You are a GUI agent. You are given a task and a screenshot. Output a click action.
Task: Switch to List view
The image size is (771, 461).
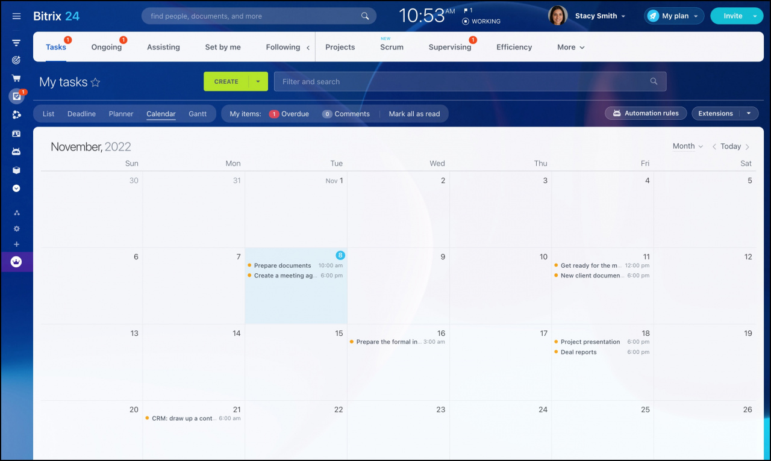[x=49, y=114]
